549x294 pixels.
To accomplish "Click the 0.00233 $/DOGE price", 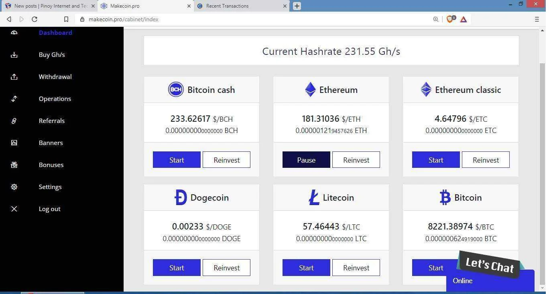I will [201, 227].
